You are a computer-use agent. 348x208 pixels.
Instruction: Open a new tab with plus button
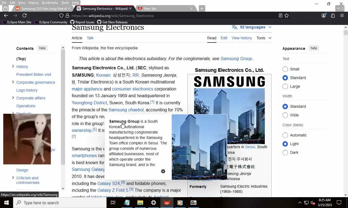[x=202, y=9]
